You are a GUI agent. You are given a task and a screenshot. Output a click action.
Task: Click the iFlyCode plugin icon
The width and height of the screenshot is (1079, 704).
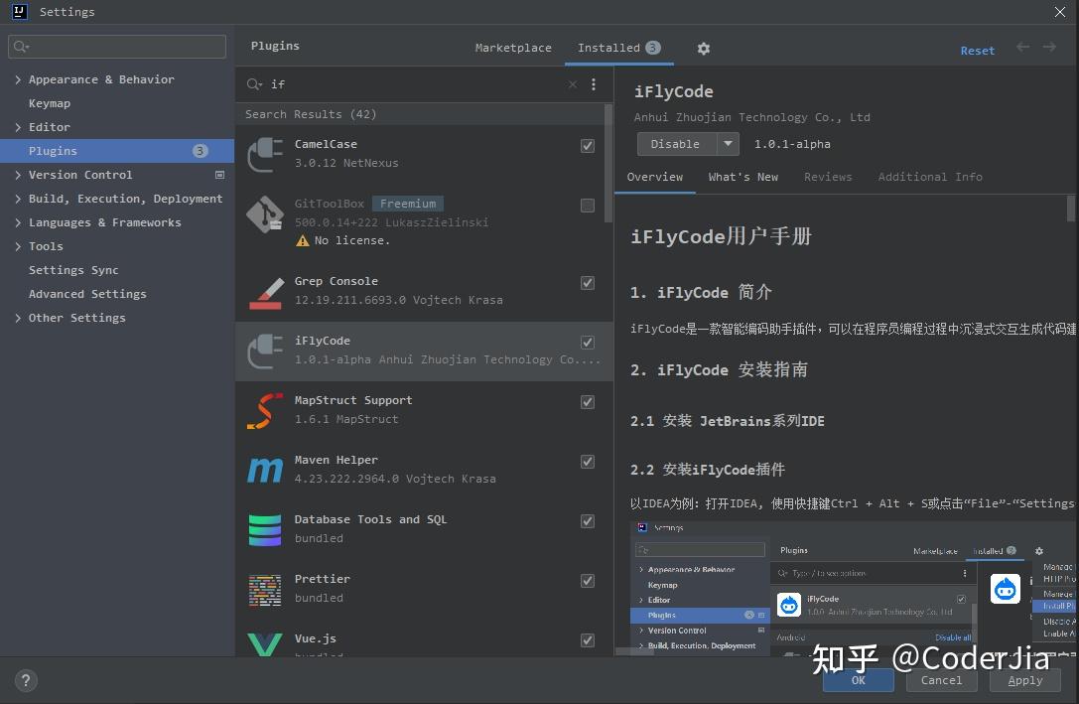point(264,351)
